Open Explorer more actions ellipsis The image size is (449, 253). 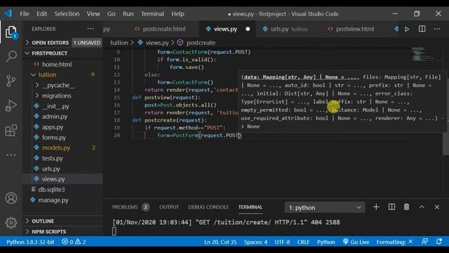pos(91,29)
